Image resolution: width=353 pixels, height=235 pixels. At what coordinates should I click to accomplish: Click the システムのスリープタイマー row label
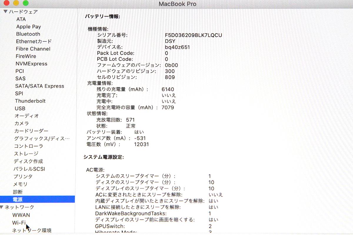click(136, 176)
